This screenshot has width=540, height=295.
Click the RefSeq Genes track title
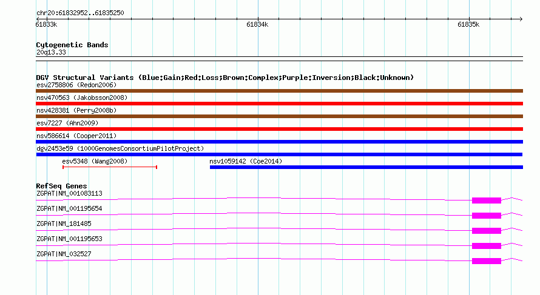point(61,186)
